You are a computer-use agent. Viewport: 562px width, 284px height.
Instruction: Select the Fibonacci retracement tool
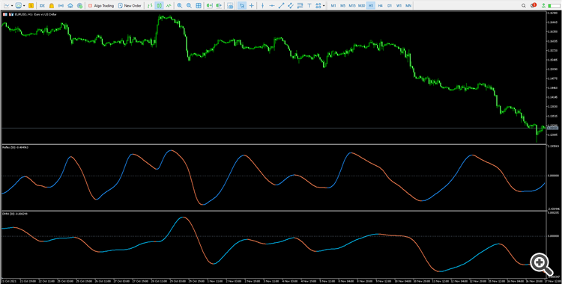click(x=300, y=6)
